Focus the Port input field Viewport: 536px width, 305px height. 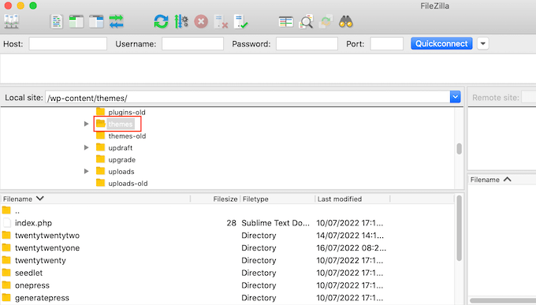click(x=386, y=44)
